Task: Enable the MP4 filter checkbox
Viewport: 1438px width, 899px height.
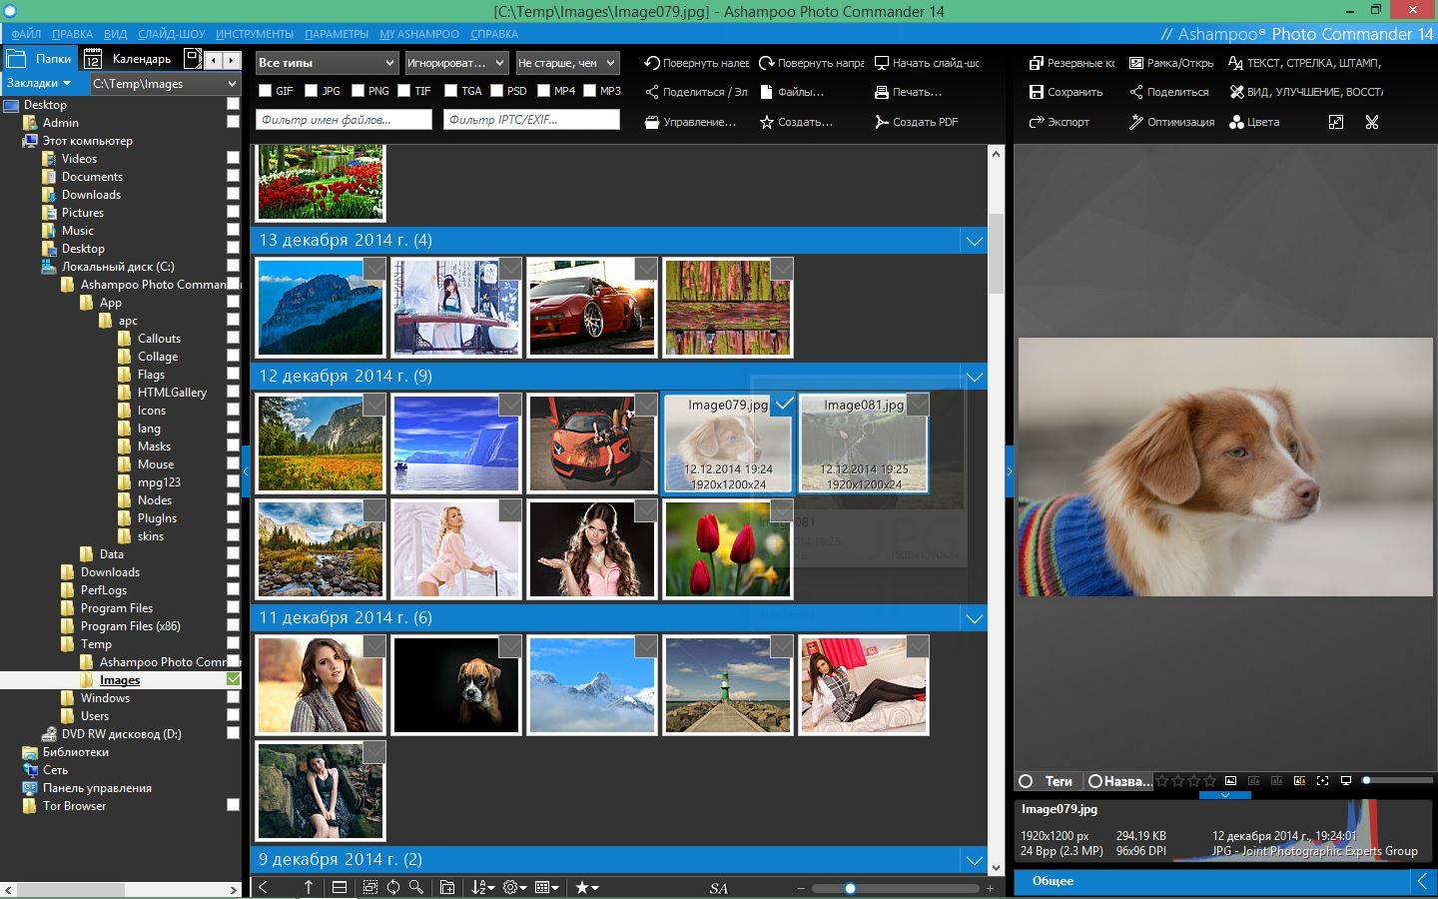Action: pyautogui.click(x=543, y=91)
